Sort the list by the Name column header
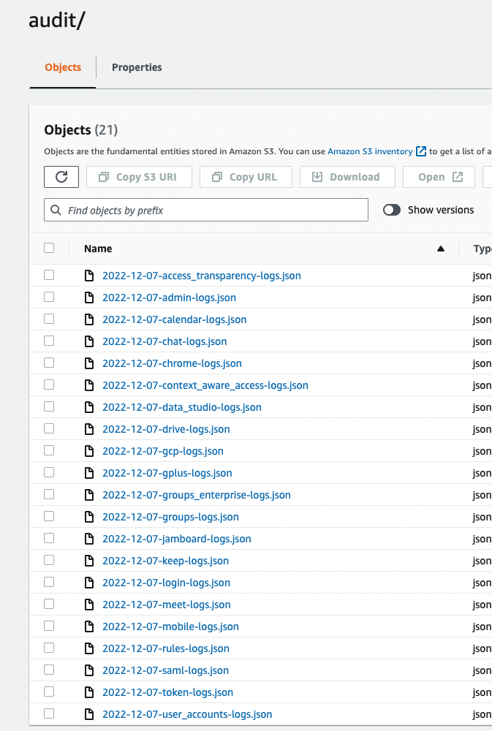 (x=98, y=249)
